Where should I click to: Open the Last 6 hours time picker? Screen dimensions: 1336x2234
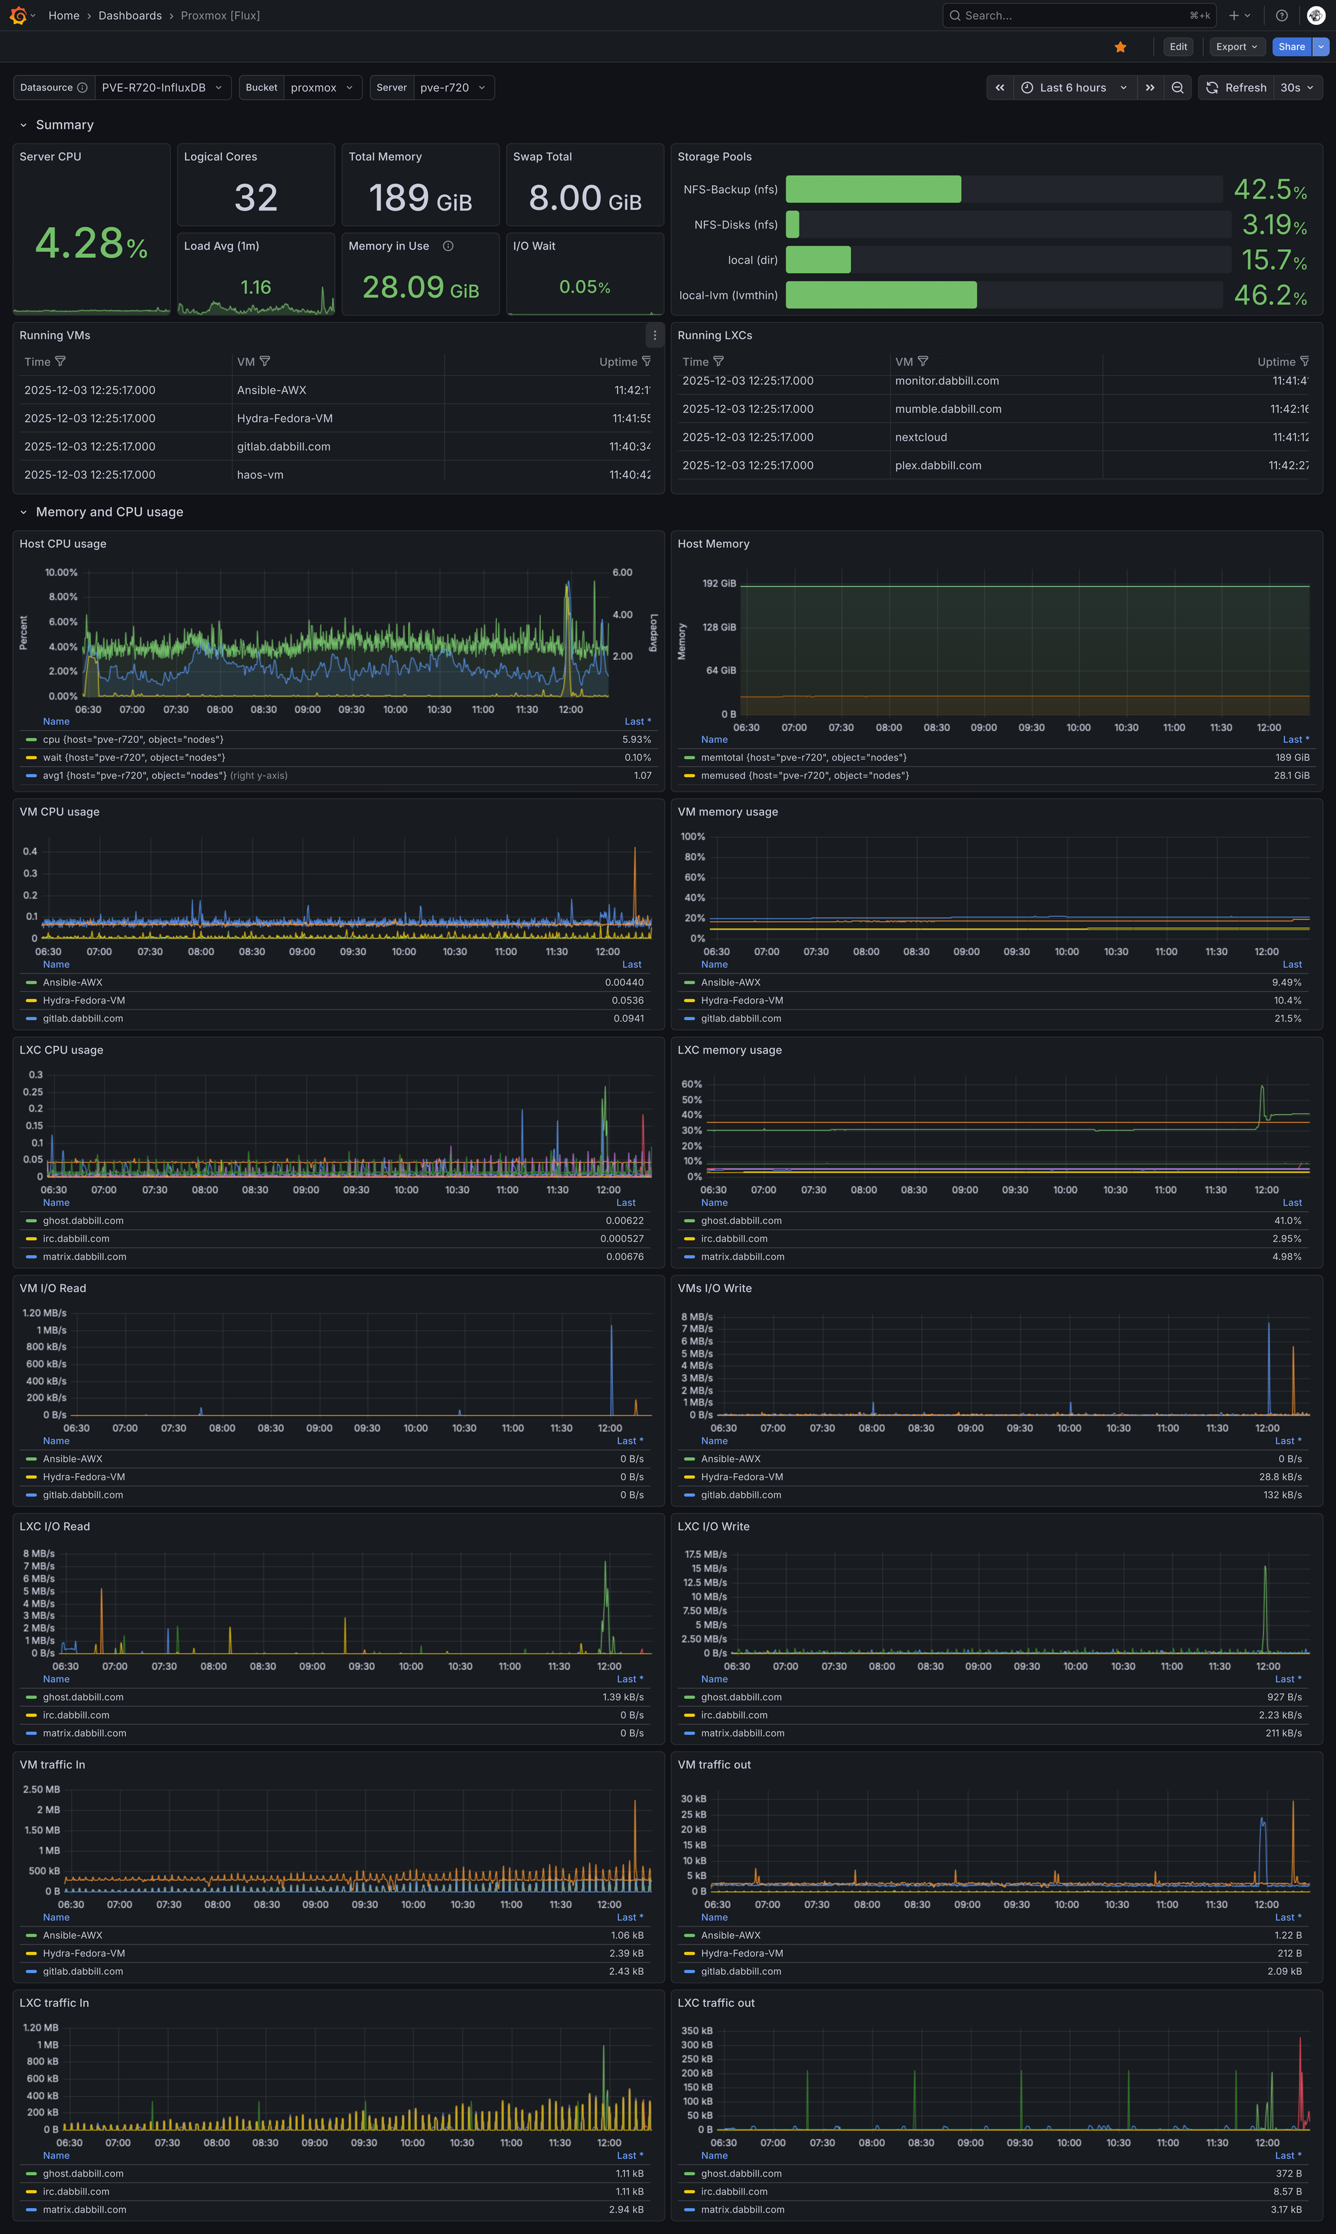click(x=1073, y=88)
